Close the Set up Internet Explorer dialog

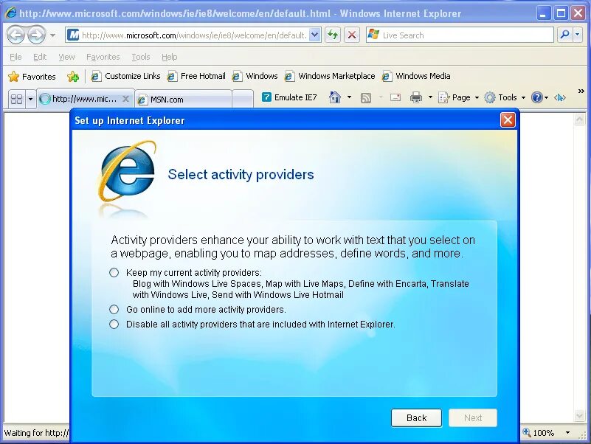coord(508,120)
